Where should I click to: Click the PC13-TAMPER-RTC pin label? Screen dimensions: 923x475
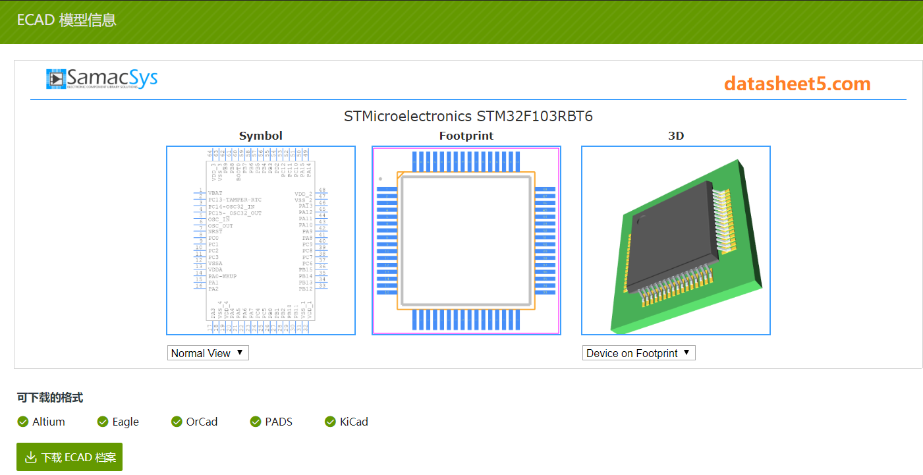(x=235, y=200)
